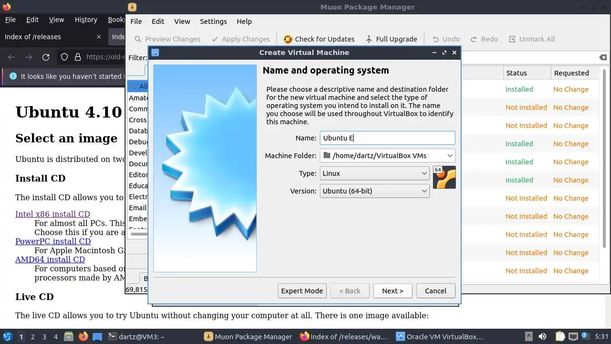Close the Index of /releases tab
Viewport: 611px width, 344px height.
coord(99,37)
